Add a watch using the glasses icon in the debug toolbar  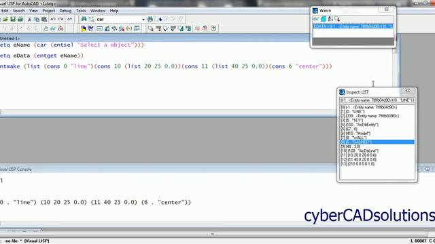click(53, 28)
